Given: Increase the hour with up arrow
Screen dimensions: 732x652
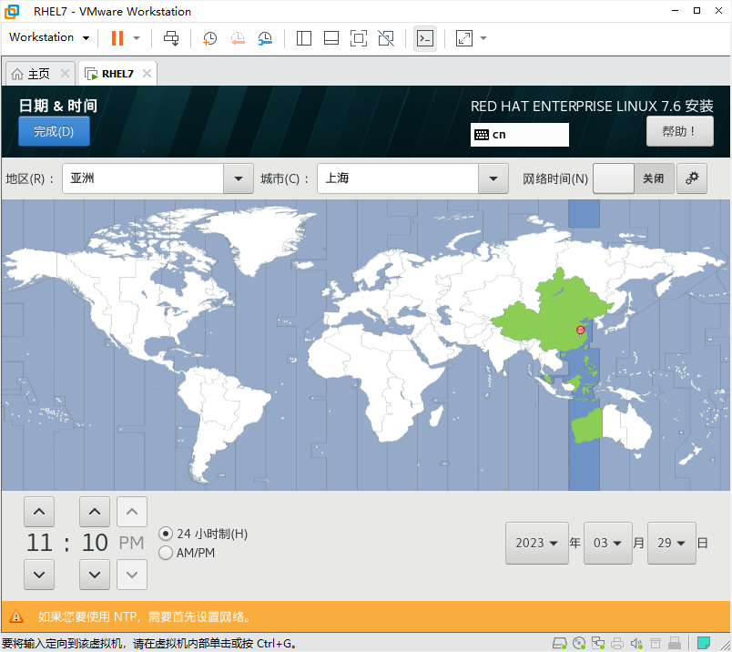Looking at the screenshot, I should 39,512.
